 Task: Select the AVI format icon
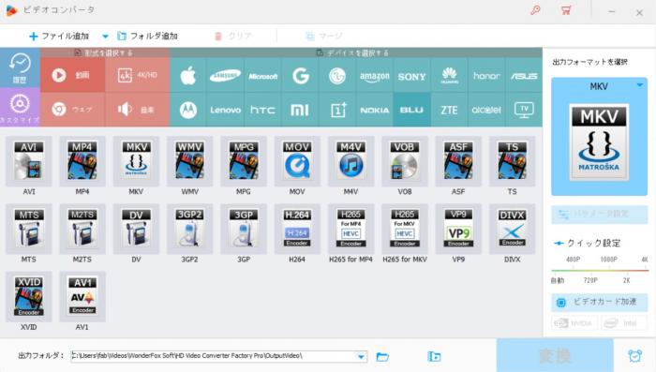point(29,161)
